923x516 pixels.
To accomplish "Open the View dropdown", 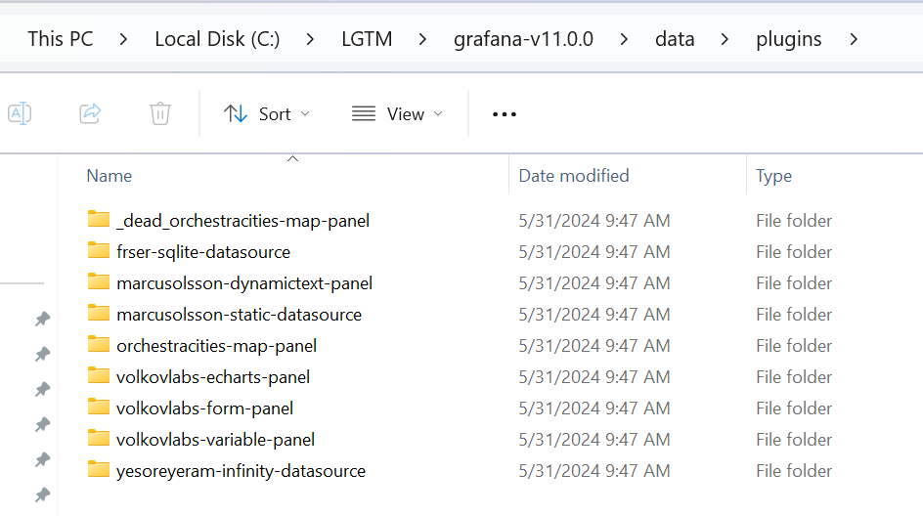I will [397, 114].
